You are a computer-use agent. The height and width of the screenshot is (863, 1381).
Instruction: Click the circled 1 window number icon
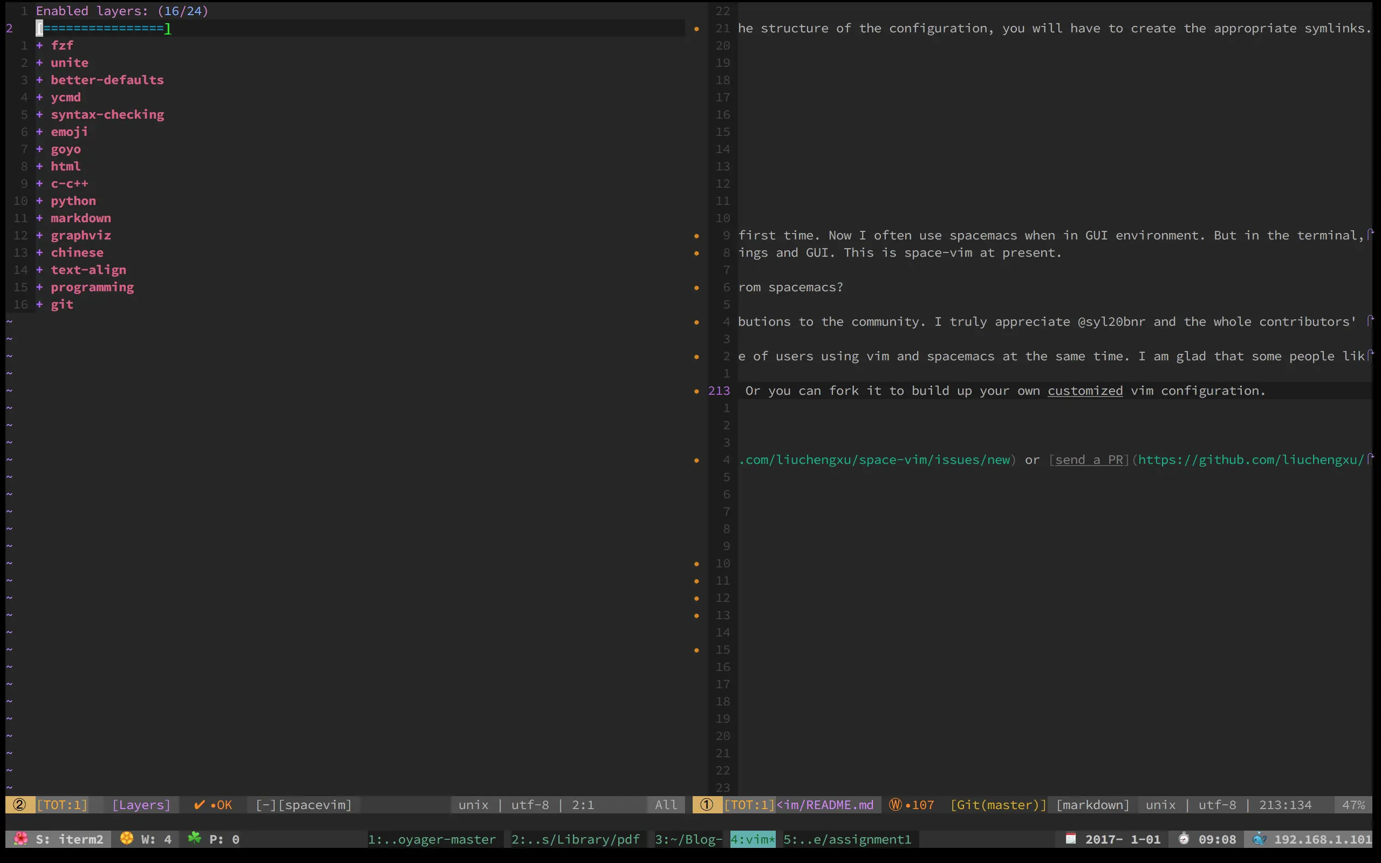point(707,805)
